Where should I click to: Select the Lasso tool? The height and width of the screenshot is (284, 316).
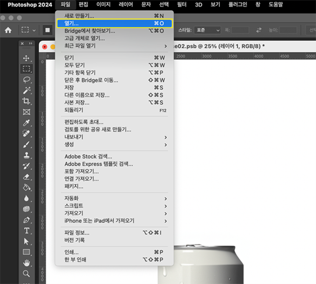(x=27, y=80)
